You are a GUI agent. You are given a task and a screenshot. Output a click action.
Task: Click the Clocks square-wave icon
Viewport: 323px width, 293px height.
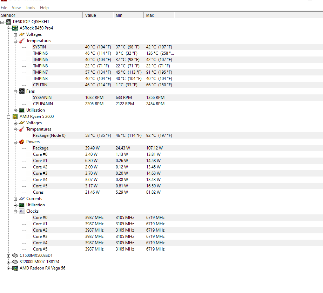point(22,211)
